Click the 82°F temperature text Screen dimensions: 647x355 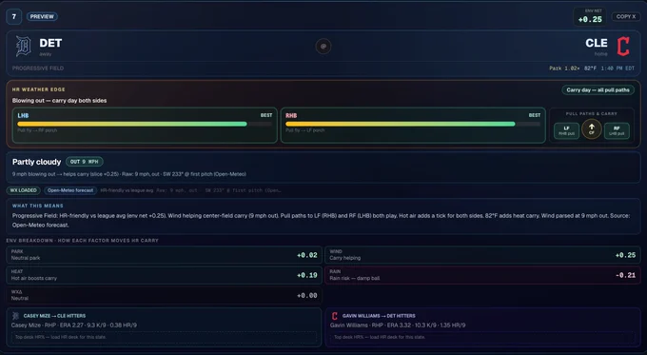pos(590,69)
